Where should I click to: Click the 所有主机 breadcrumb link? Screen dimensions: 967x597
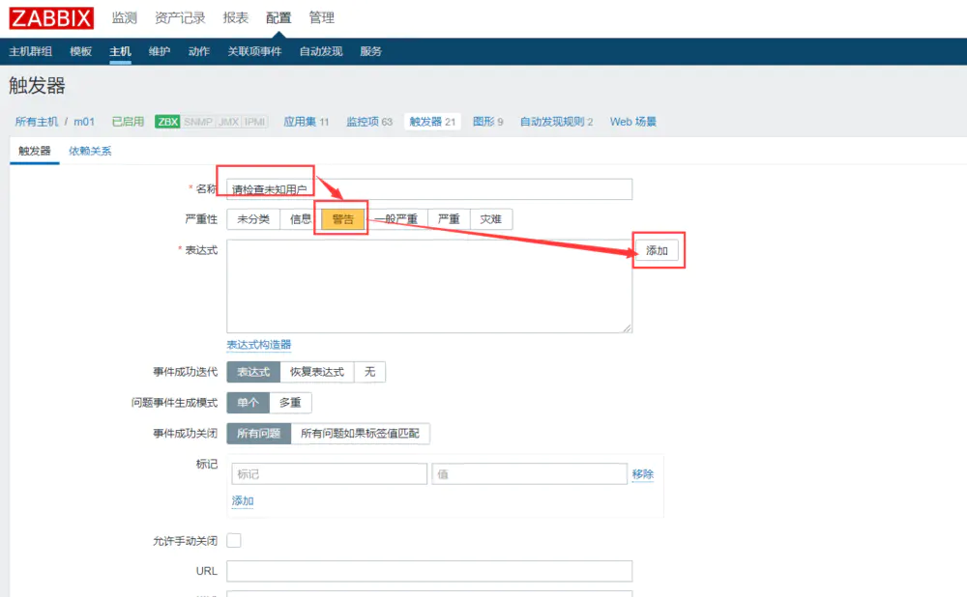pyautogui.click(x=37, y=122)
